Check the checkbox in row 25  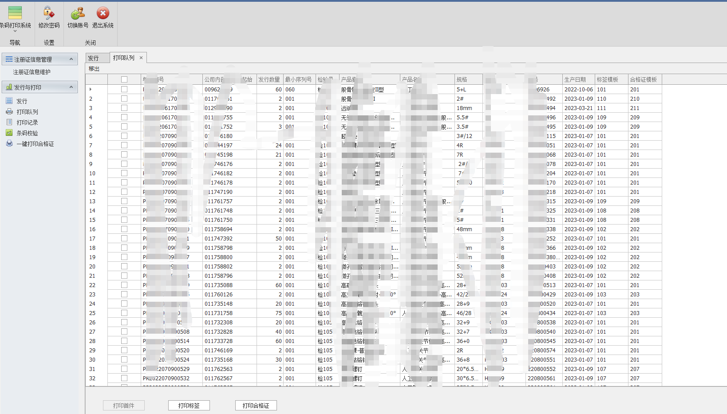124,313
